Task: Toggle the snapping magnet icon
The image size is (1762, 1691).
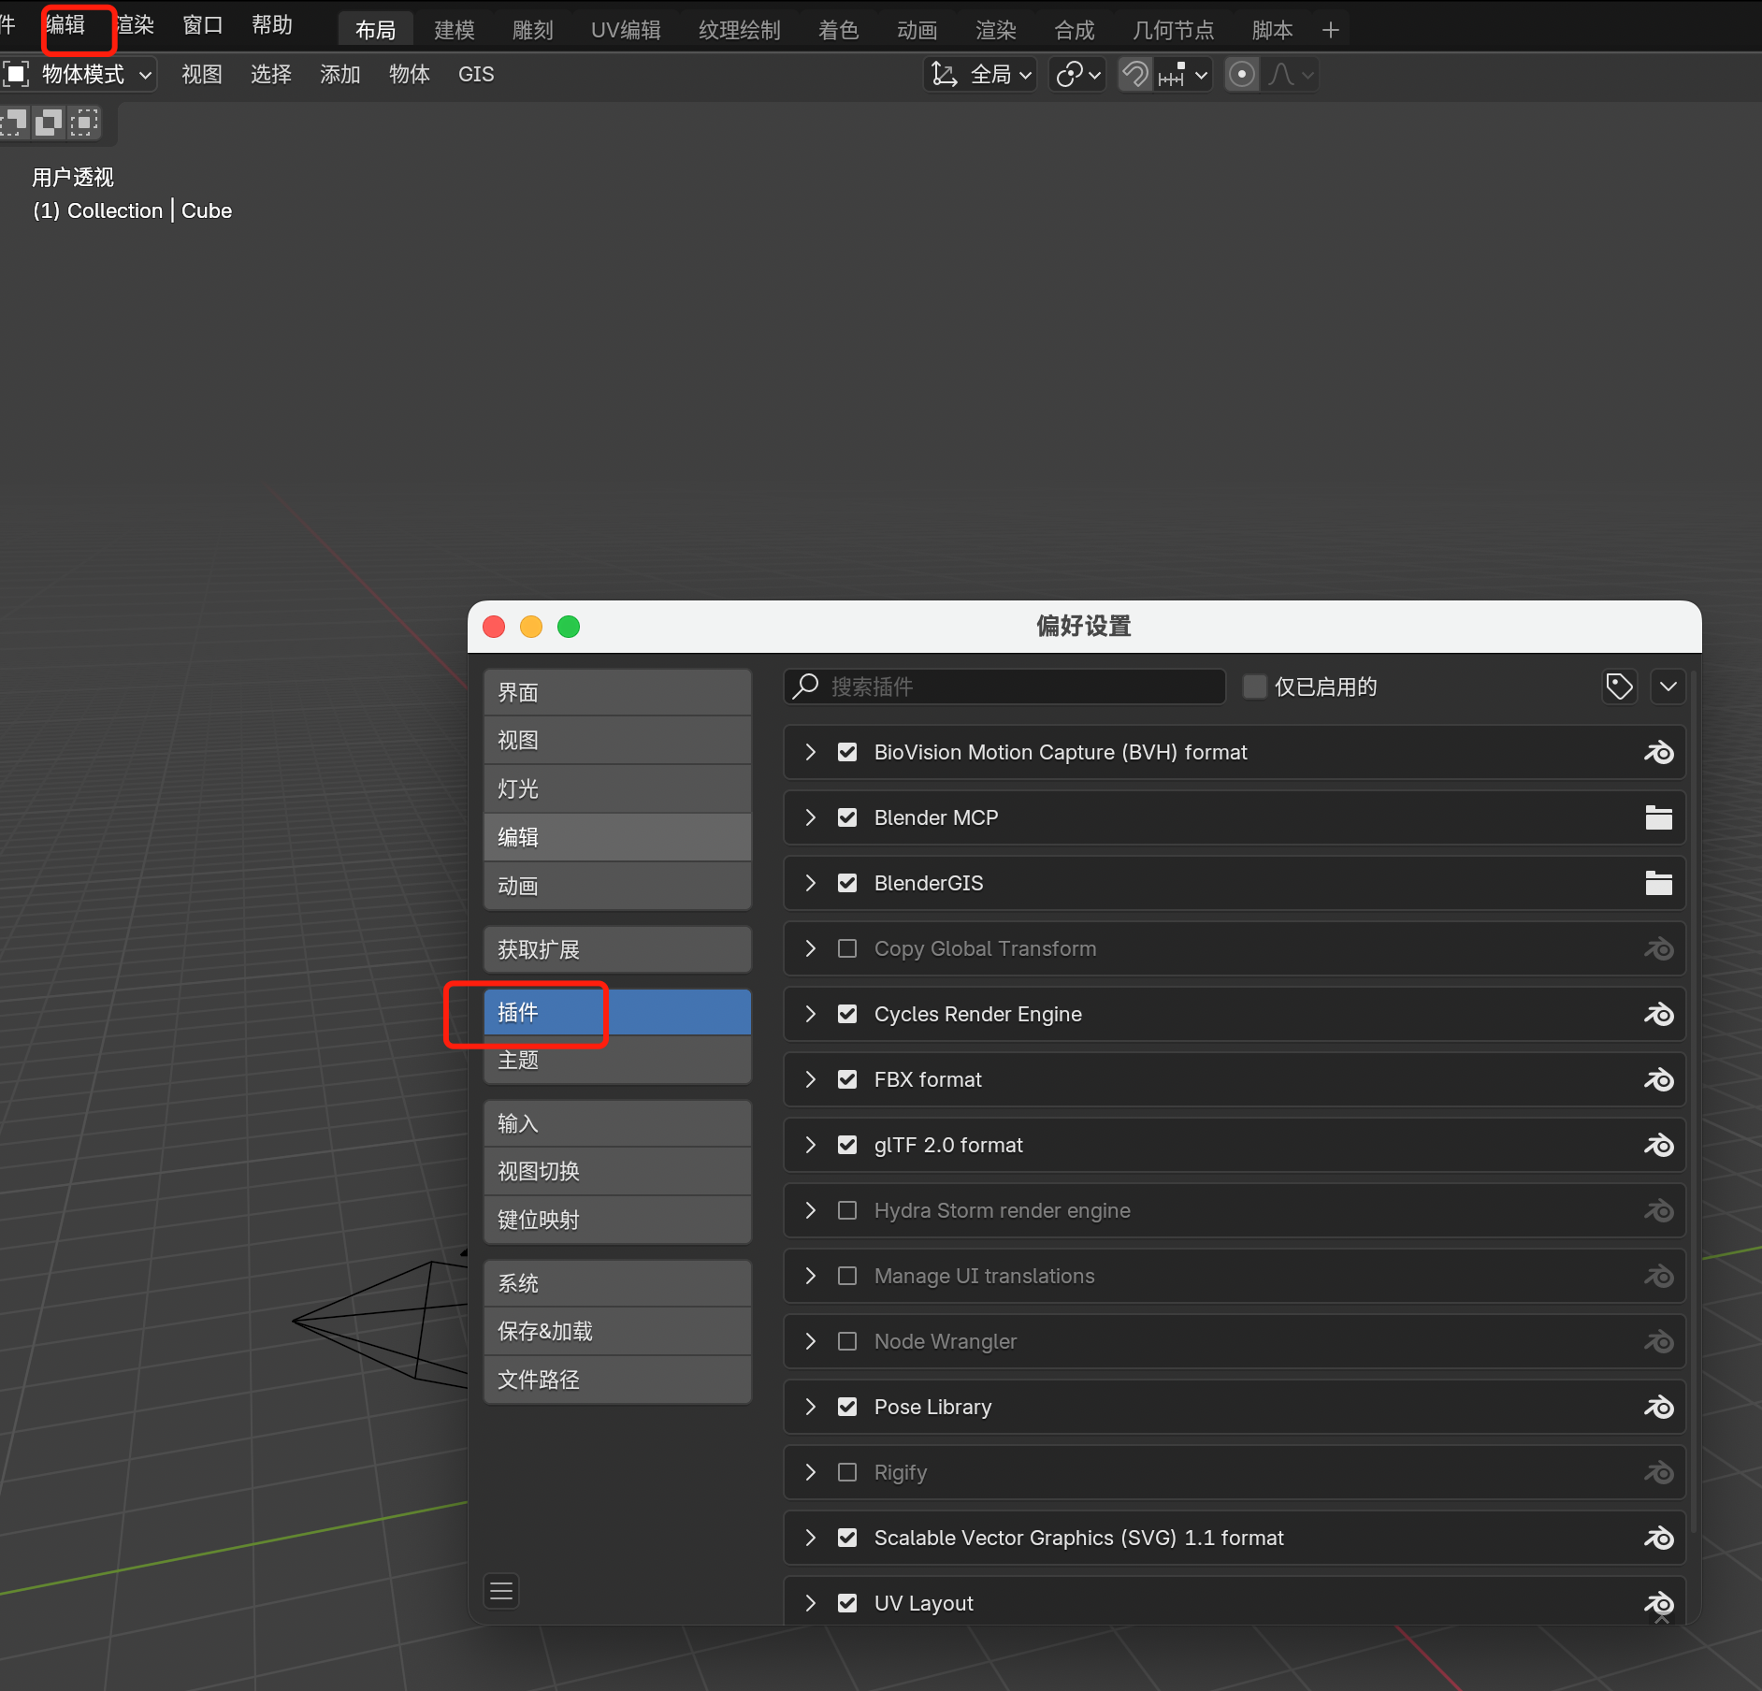Action: [1134, 74]
